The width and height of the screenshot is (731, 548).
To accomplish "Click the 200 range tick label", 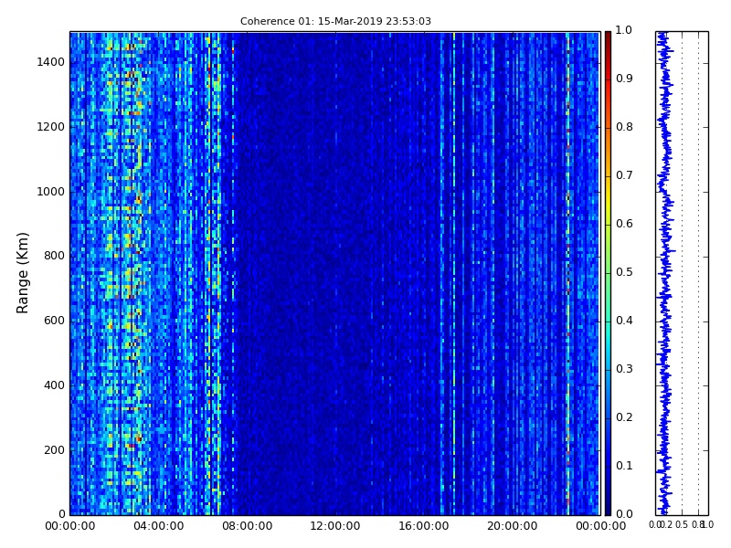I will pos(54,450).
